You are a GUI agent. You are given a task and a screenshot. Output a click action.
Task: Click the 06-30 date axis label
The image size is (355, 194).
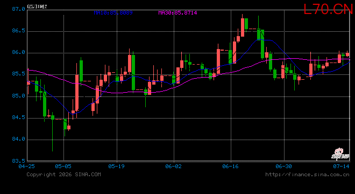pyautogui.click(x=283, y=167)
